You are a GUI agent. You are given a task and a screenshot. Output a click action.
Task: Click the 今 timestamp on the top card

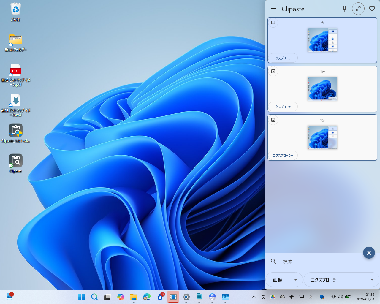[322, 23]
